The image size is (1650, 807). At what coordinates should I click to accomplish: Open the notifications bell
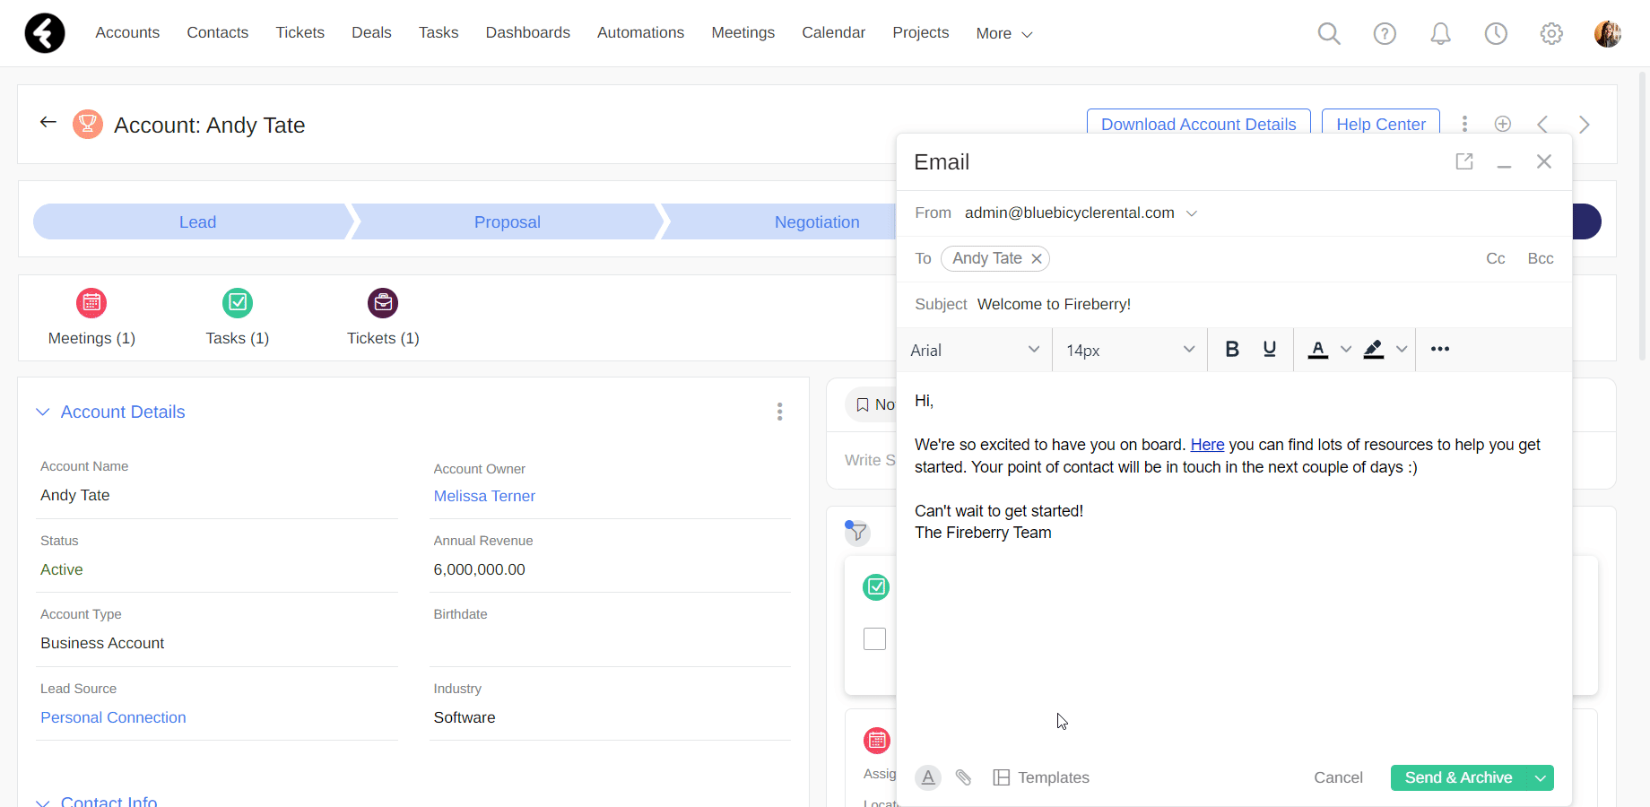tap(1440, 33)
